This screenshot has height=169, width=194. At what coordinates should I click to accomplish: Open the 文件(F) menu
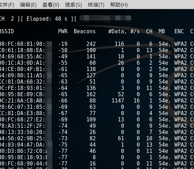tap(7, 5)
